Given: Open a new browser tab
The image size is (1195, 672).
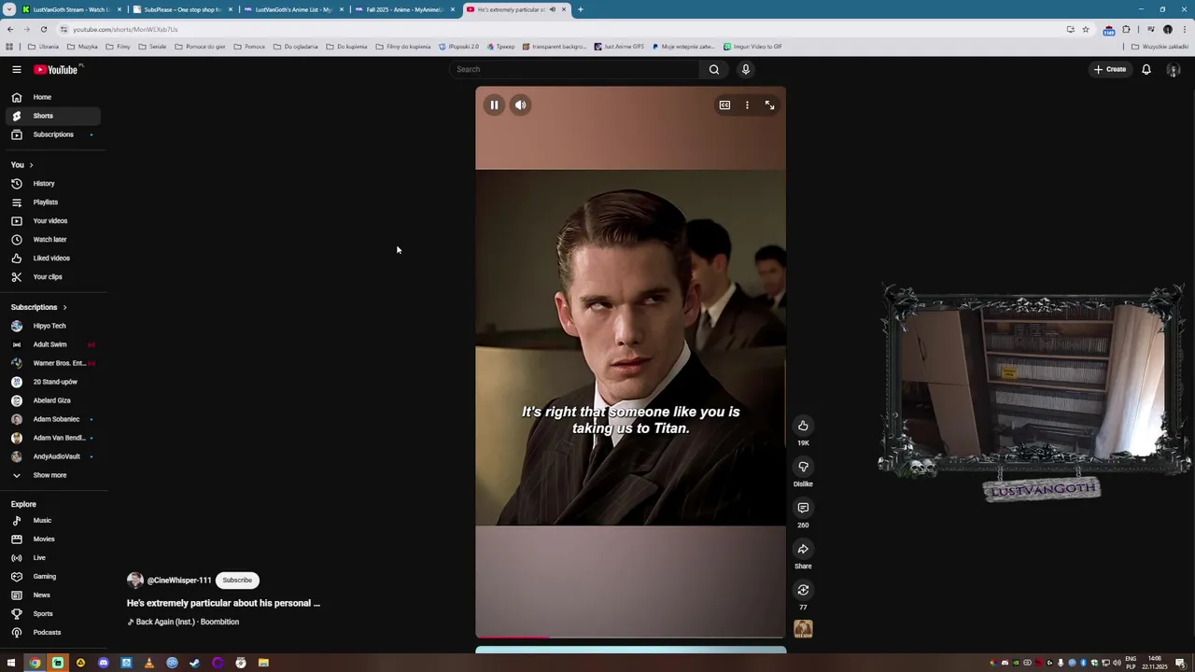Looking at the screenshot, I should (581, 9).
